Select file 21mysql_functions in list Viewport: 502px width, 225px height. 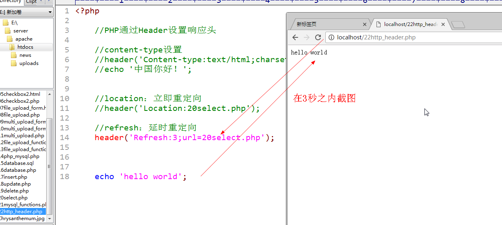(23, 205)
